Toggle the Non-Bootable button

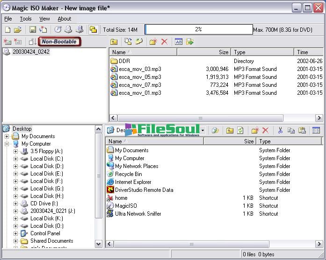point(59,42)
